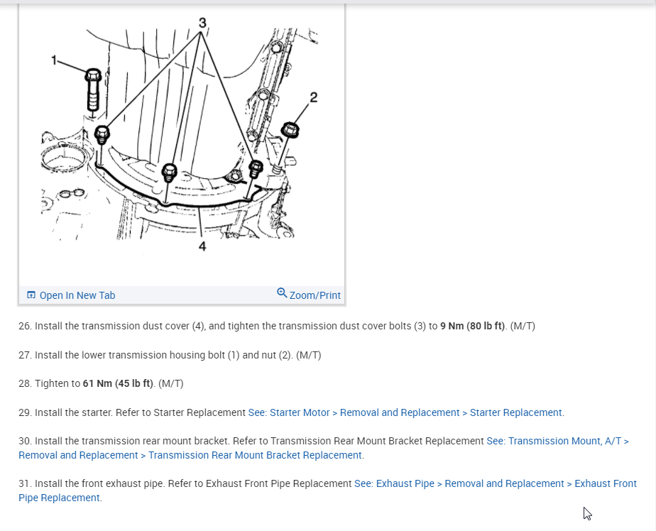Follow the Transmission Mount, A/T link
This screenshot has width=656, height=531.
tap(324, 448)
